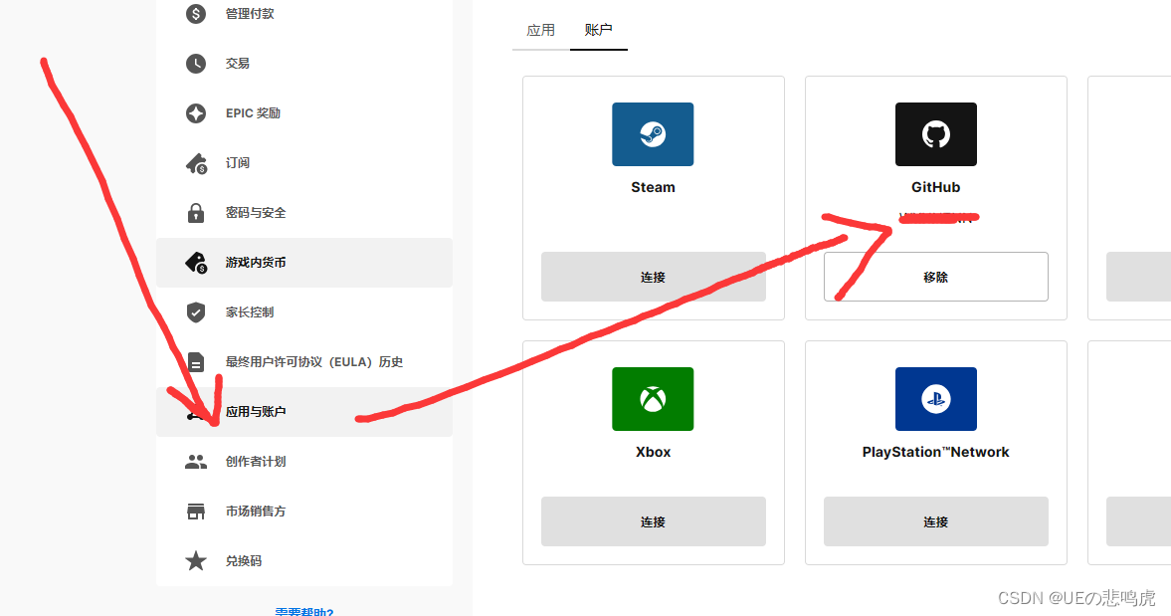
Task: Open 市场销售方 in the sidebar
Action: click(x=304, y=512)
